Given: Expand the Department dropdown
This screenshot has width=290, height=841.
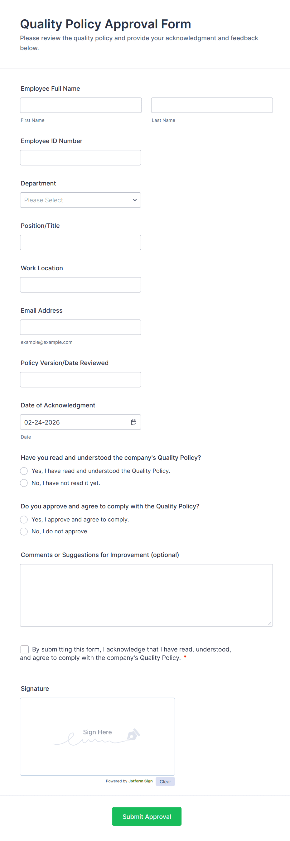Looking at the screenshot, I should coord(80,200).
